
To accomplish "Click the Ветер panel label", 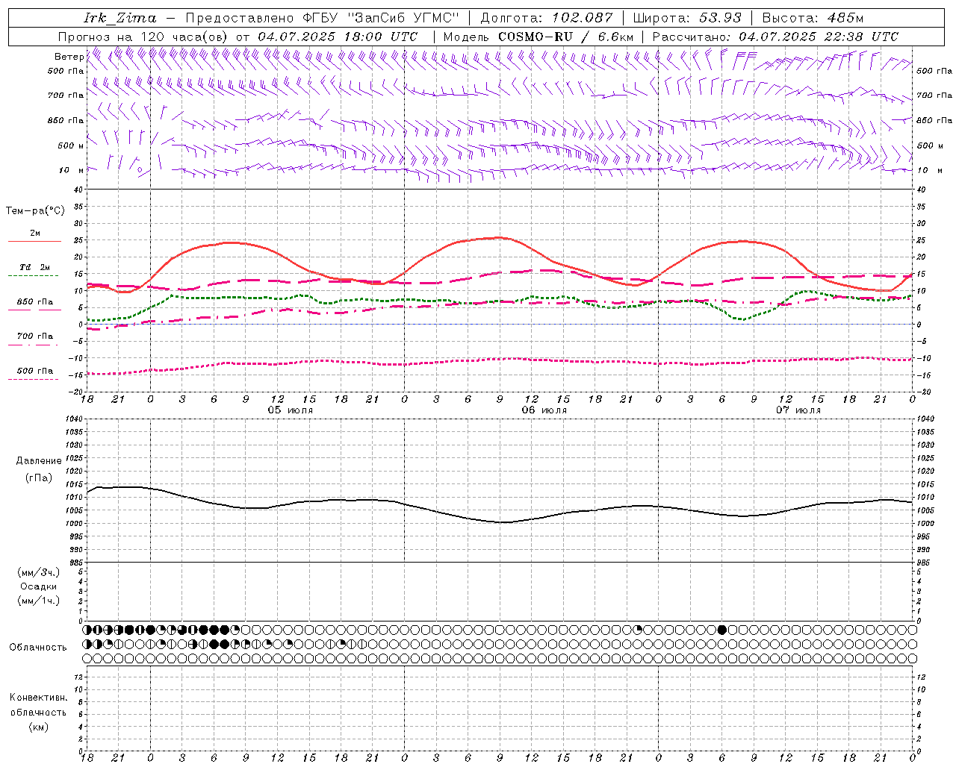I will (69, 57).
